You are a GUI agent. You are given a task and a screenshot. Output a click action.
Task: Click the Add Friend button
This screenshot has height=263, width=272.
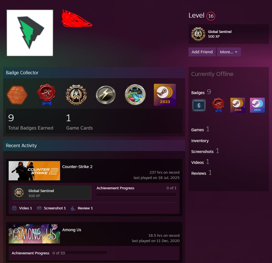[202, 52]
